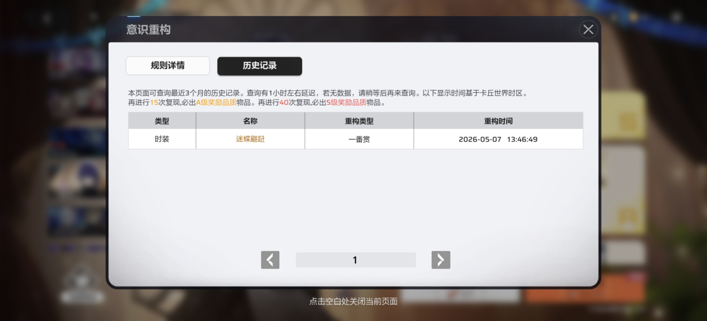Click the 迷蝶翩跹 item name

tap(250, 139)
